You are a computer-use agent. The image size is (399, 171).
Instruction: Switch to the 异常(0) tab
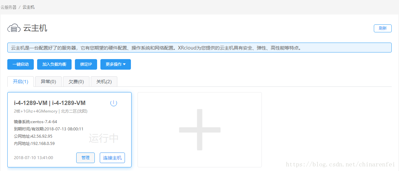[48, 82]
